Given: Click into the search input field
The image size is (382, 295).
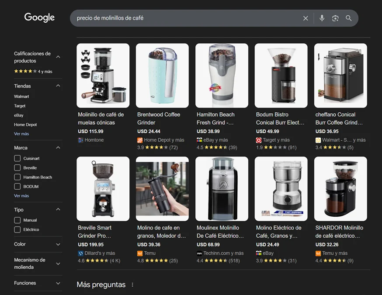Looking at the screenshot, I should tap(184, 18).
